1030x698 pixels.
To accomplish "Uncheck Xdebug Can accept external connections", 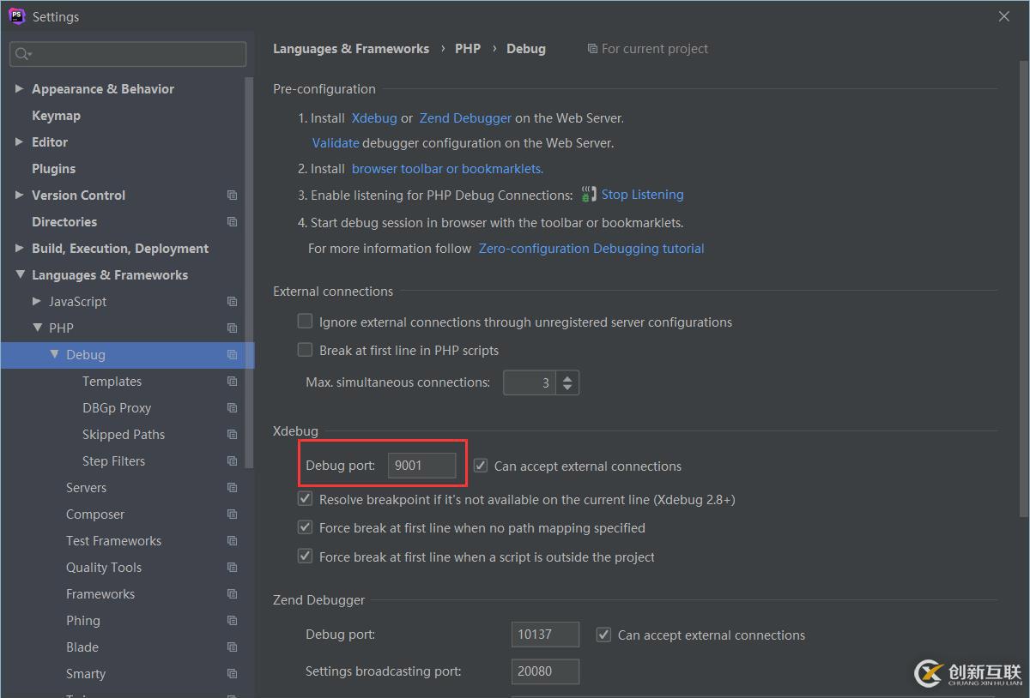I will point(481,466).
